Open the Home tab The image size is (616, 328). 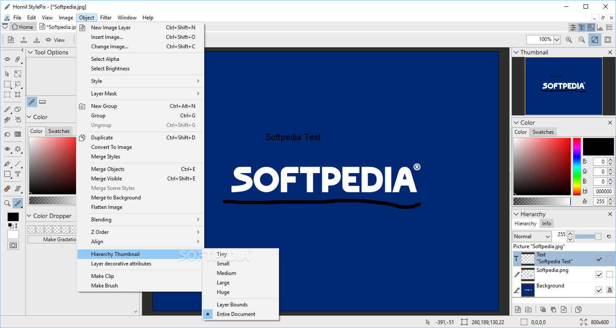click(x=22, y=27)
